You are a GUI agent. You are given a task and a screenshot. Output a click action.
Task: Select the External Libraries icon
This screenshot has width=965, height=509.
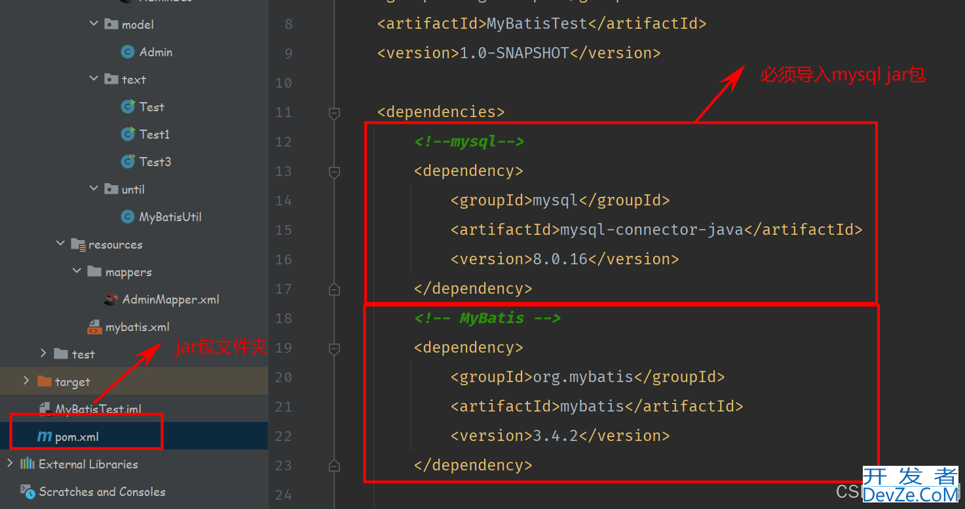pyautogui.click(x=28, y=464)
